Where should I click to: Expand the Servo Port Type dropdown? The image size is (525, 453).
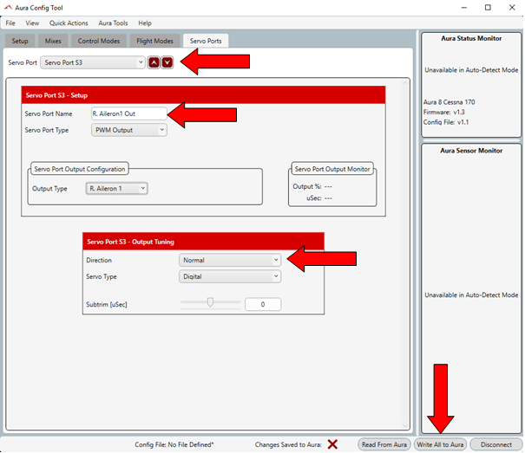128,130
